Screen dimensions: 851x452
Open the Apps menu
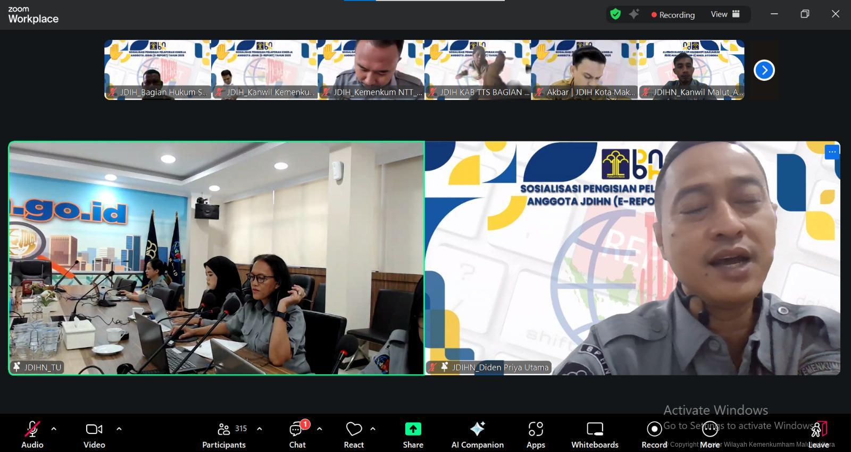[x=536, y=434]
